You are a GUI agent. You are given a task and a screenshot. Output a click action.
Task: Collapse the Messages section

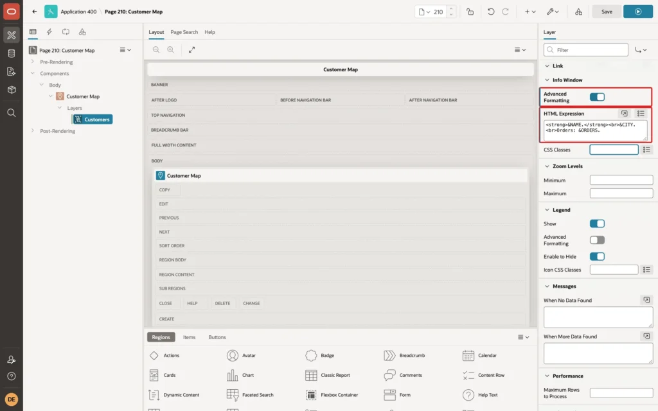(547, 286)
